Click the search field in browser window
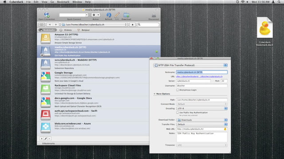This screenshot has height=159, width=284. pyautogui.click(x=148, y=25)
